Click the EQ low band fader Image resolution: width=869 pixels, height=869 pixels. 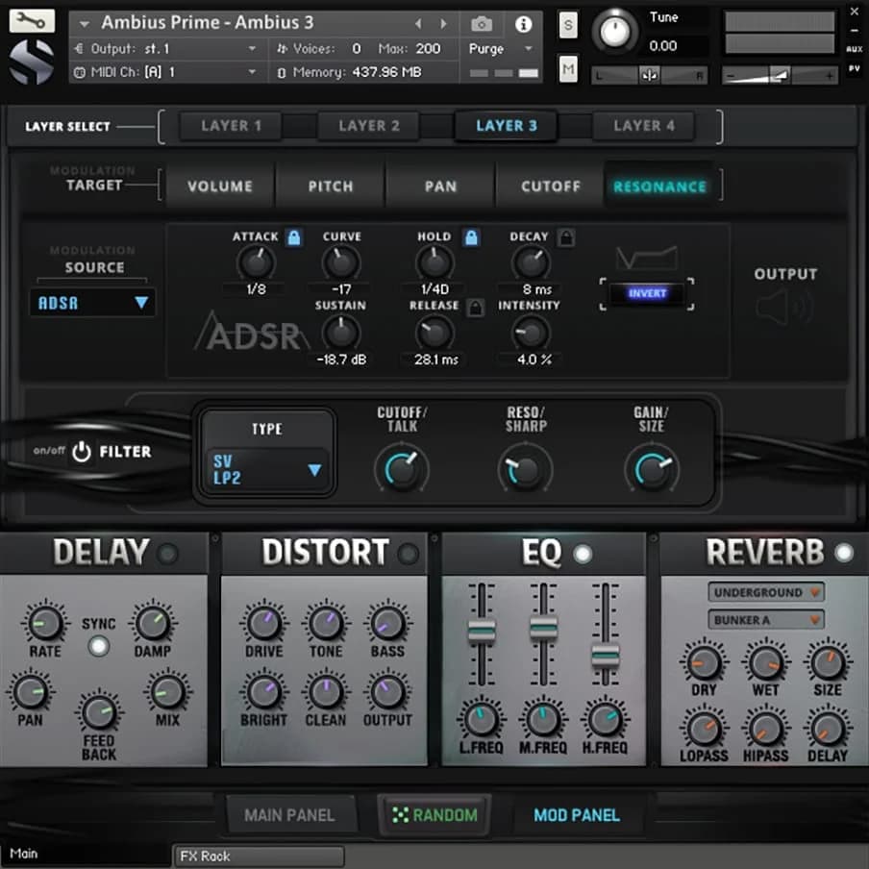(481, 631)
